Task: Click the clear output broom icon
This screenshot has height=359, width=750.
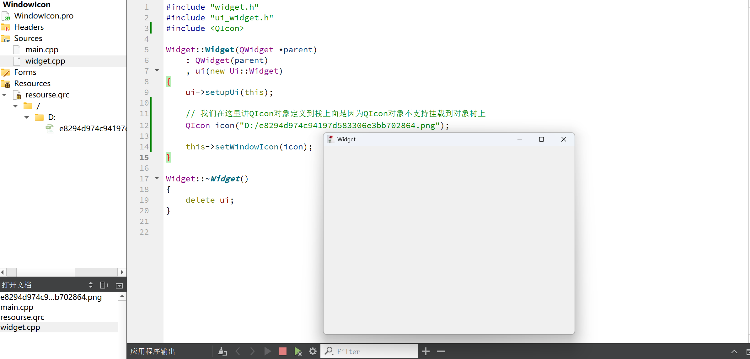Action: (222, 351)
